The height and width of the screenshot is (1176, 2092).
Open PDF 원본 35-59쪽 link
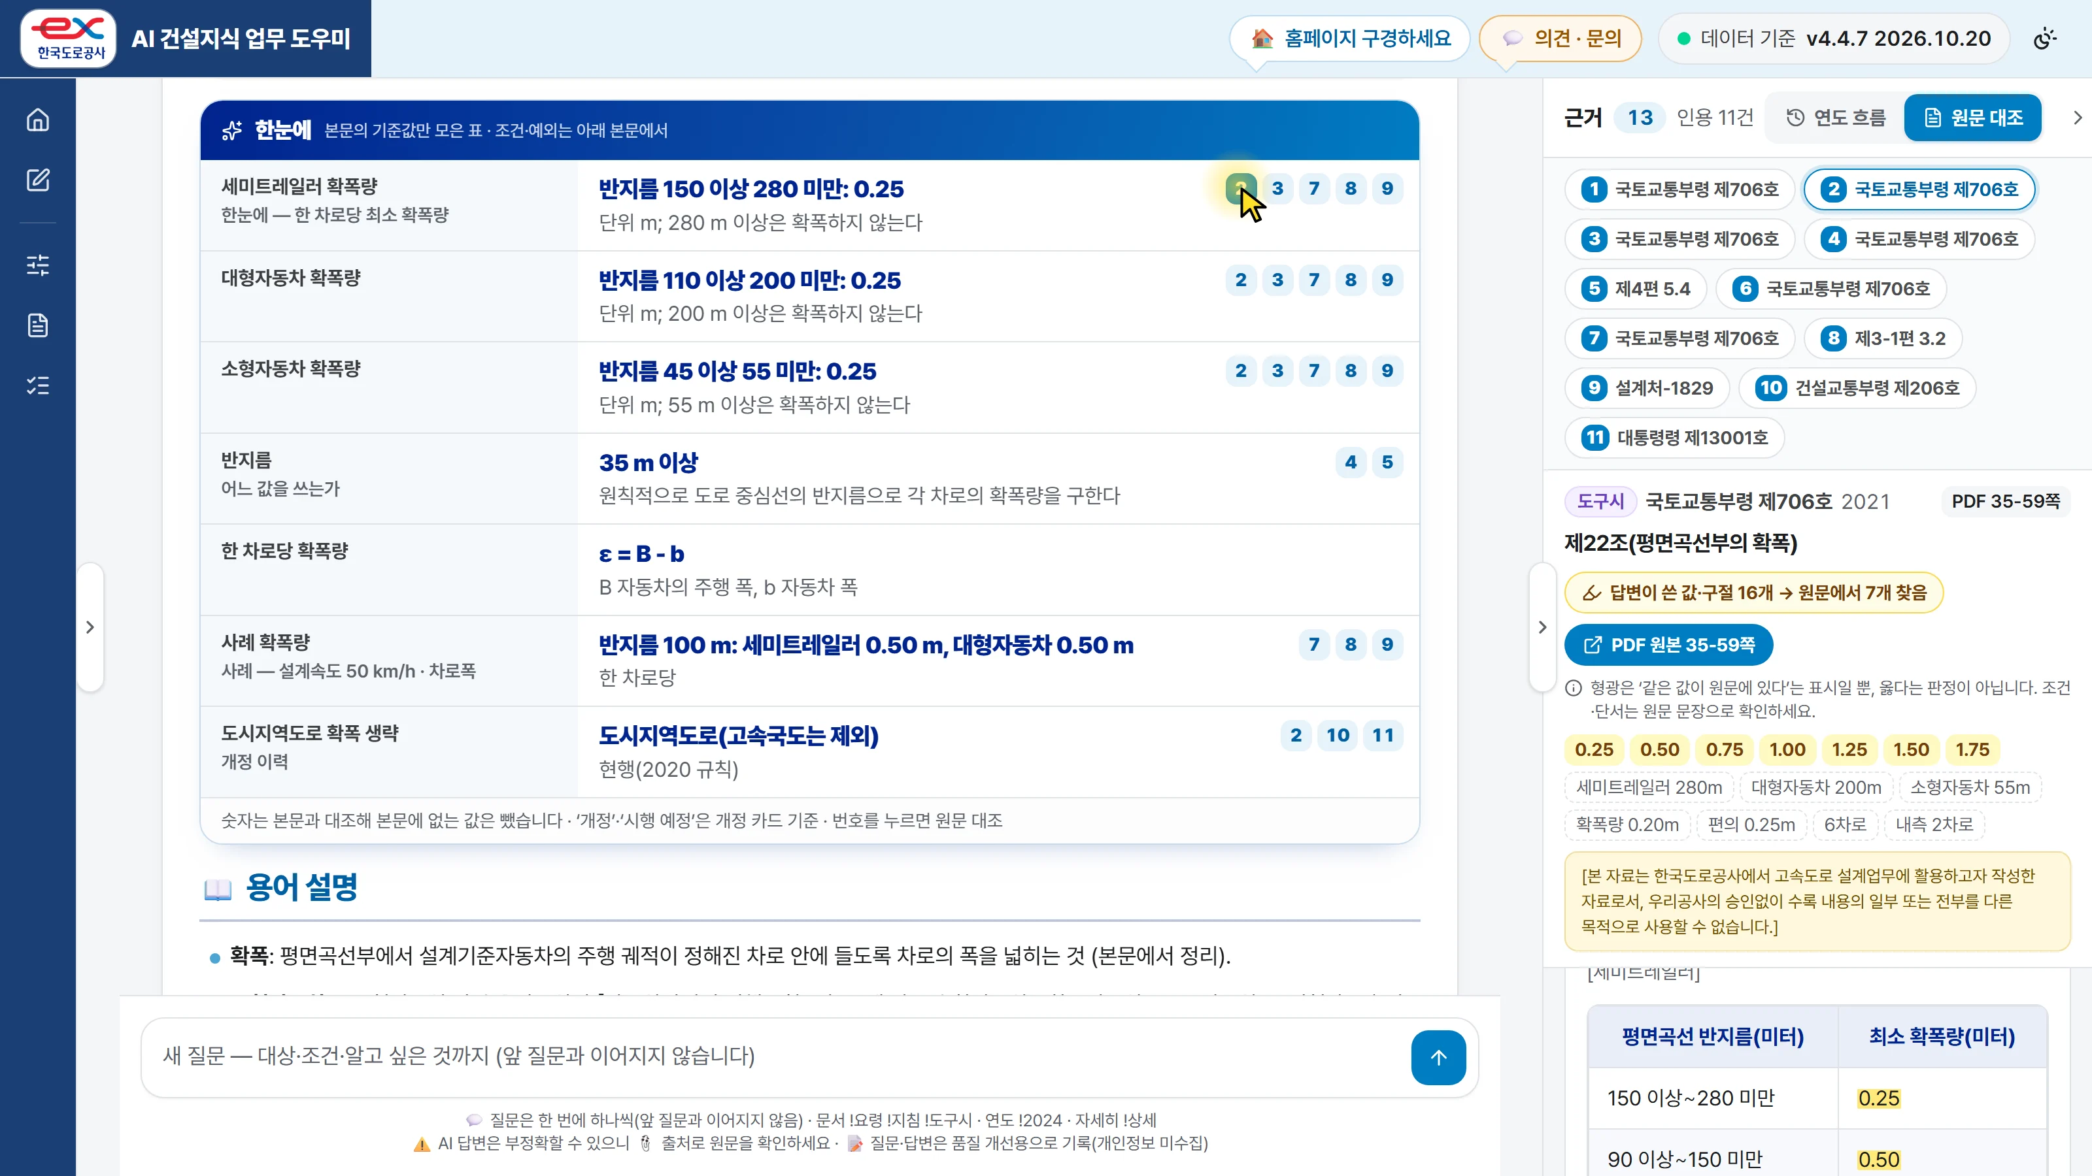(x=1669, y=645)
